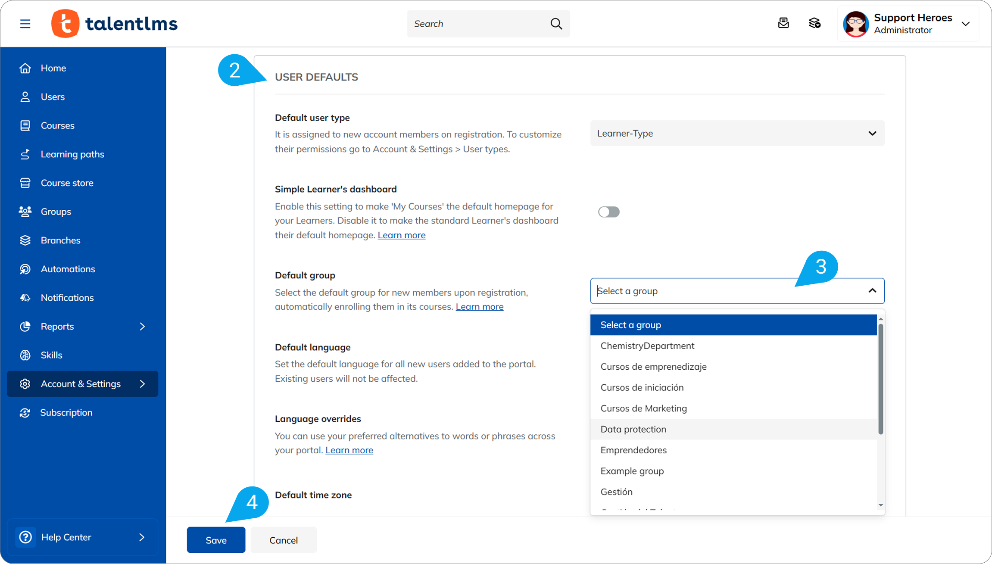Open Branches from the sidebar
The height and width of the screenshot is (564, 992).
coord(60,240)
